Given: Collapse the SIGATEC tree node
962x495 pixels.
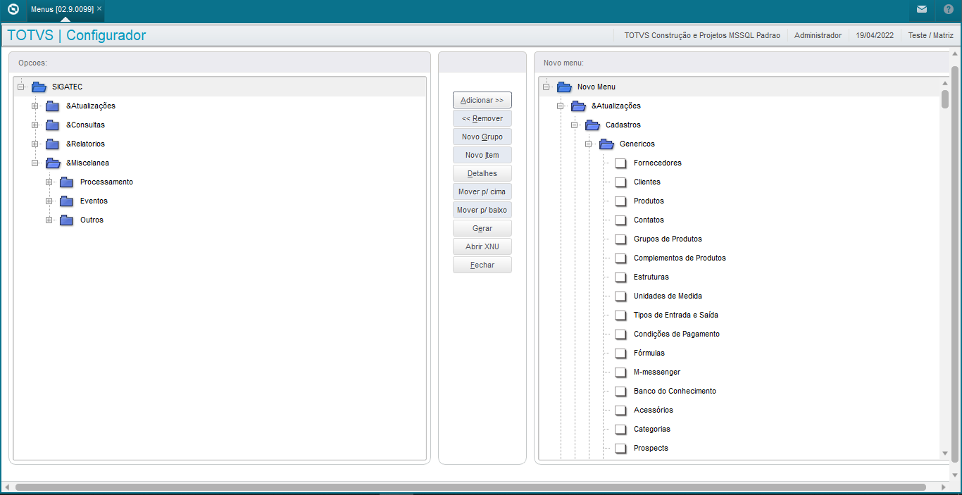Looking at the screenshot, I should (x=20, y=87).
